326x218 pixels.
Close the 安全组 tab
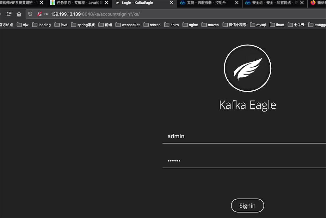coord(302,3)
